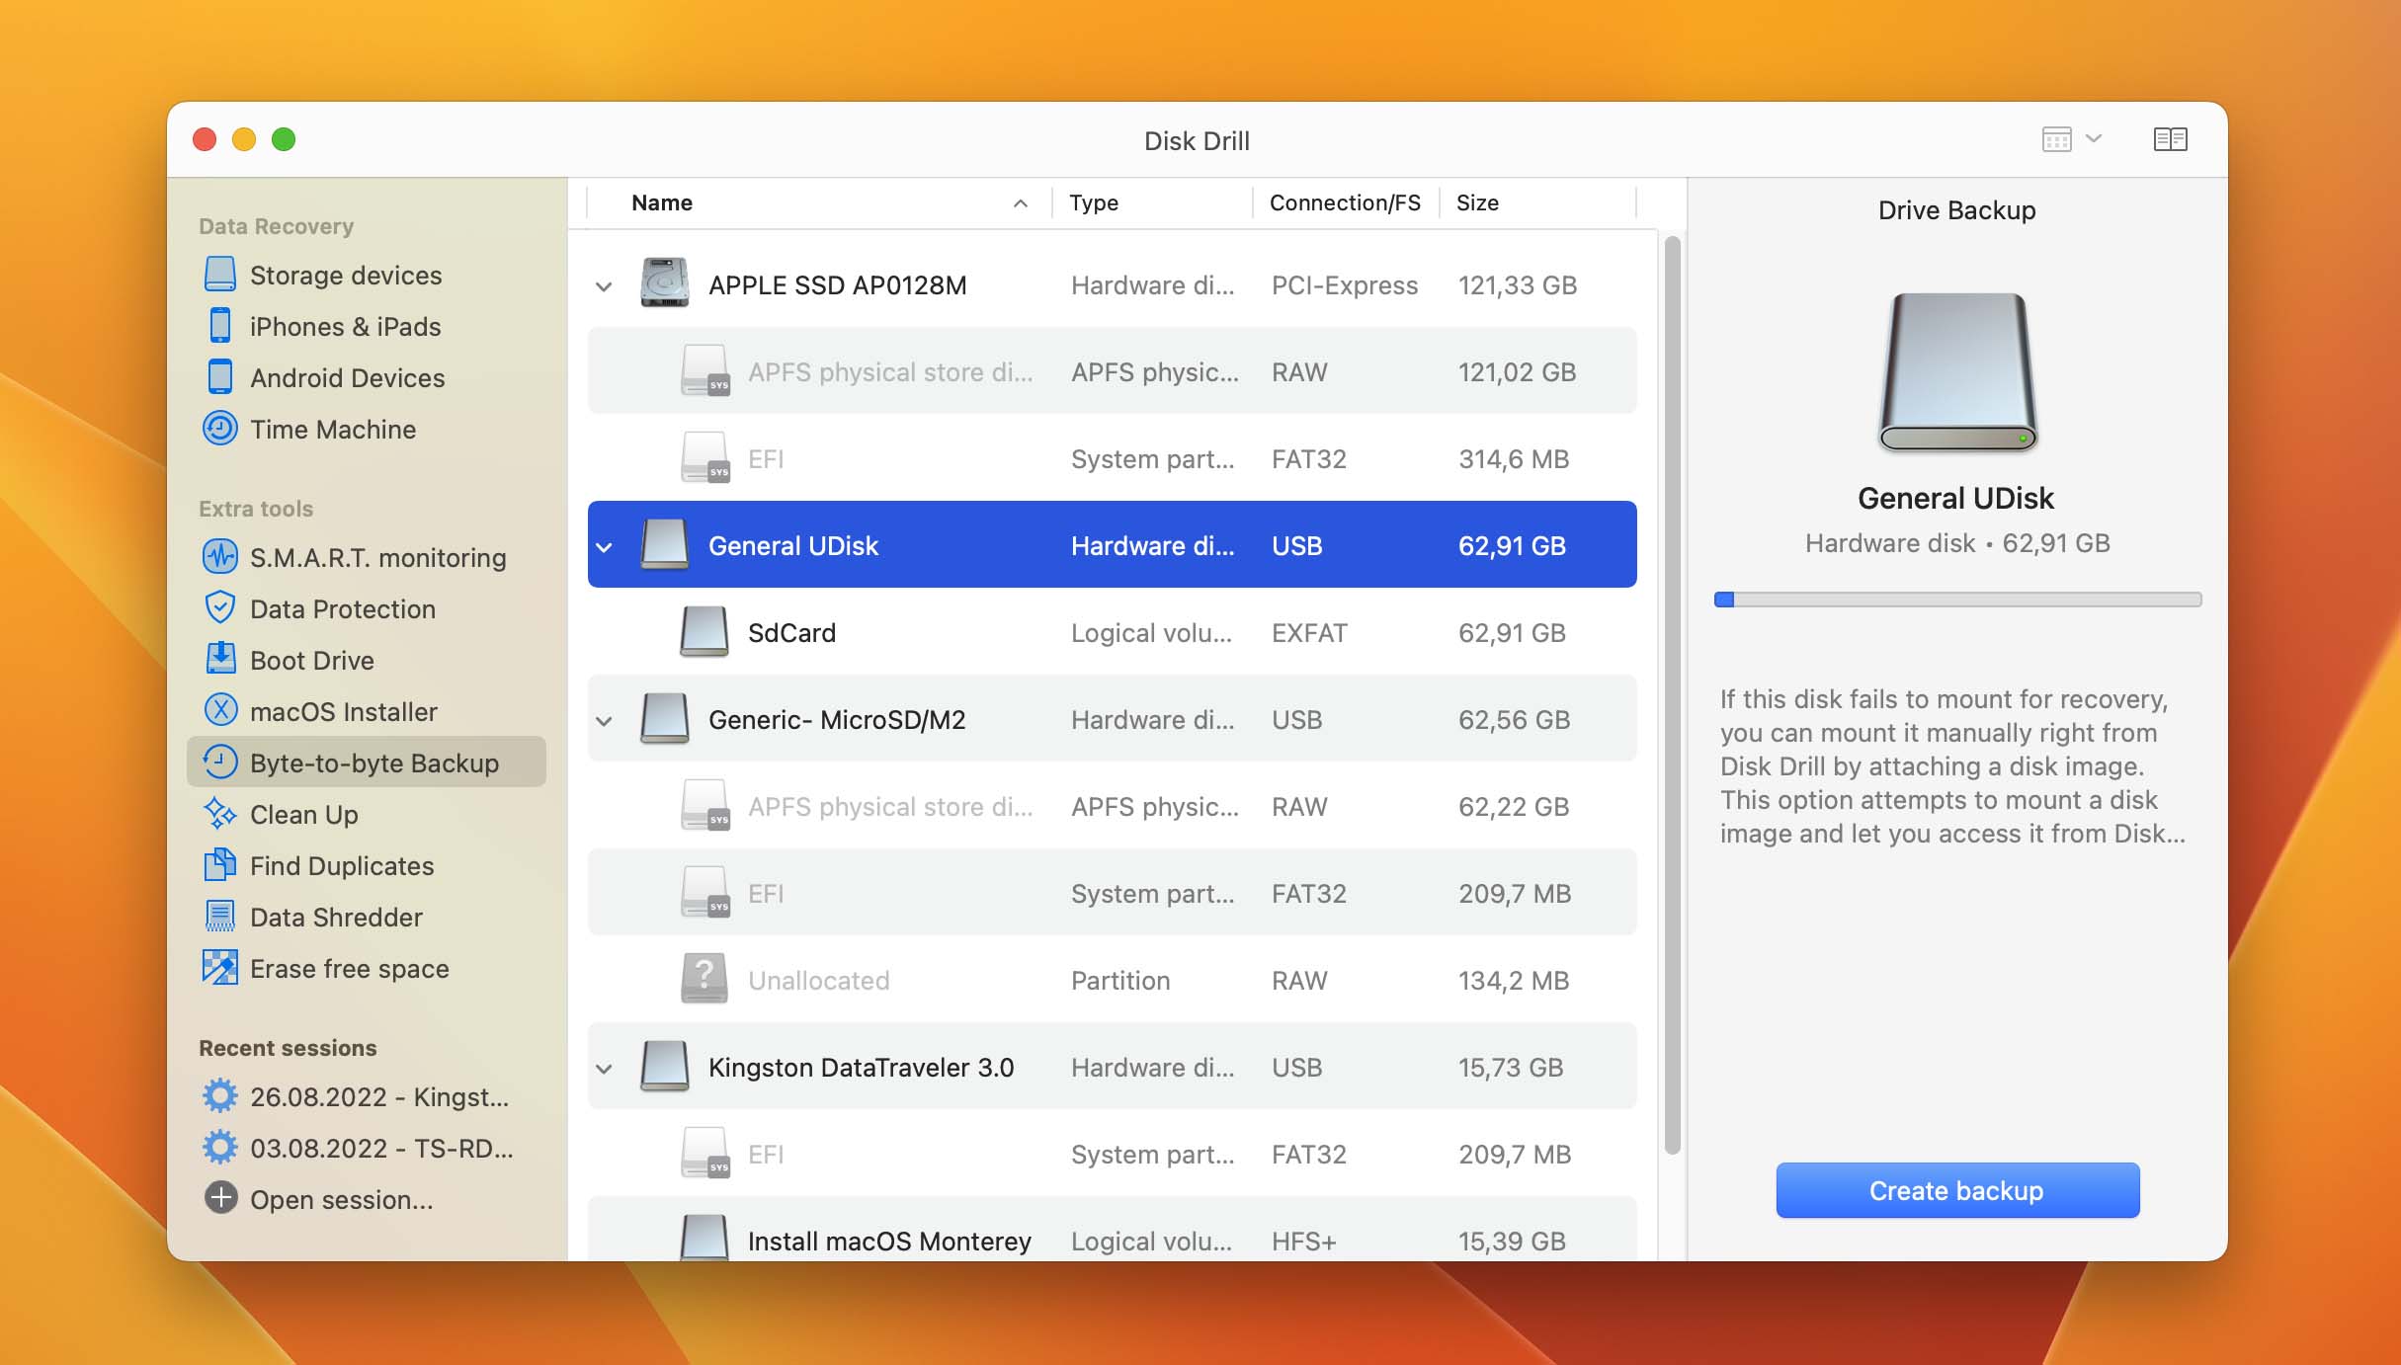Select the SdCard EXFAT volume name
This screenshot has width=2401, height=1365.
pyautogui.click(x=791, y=632)
